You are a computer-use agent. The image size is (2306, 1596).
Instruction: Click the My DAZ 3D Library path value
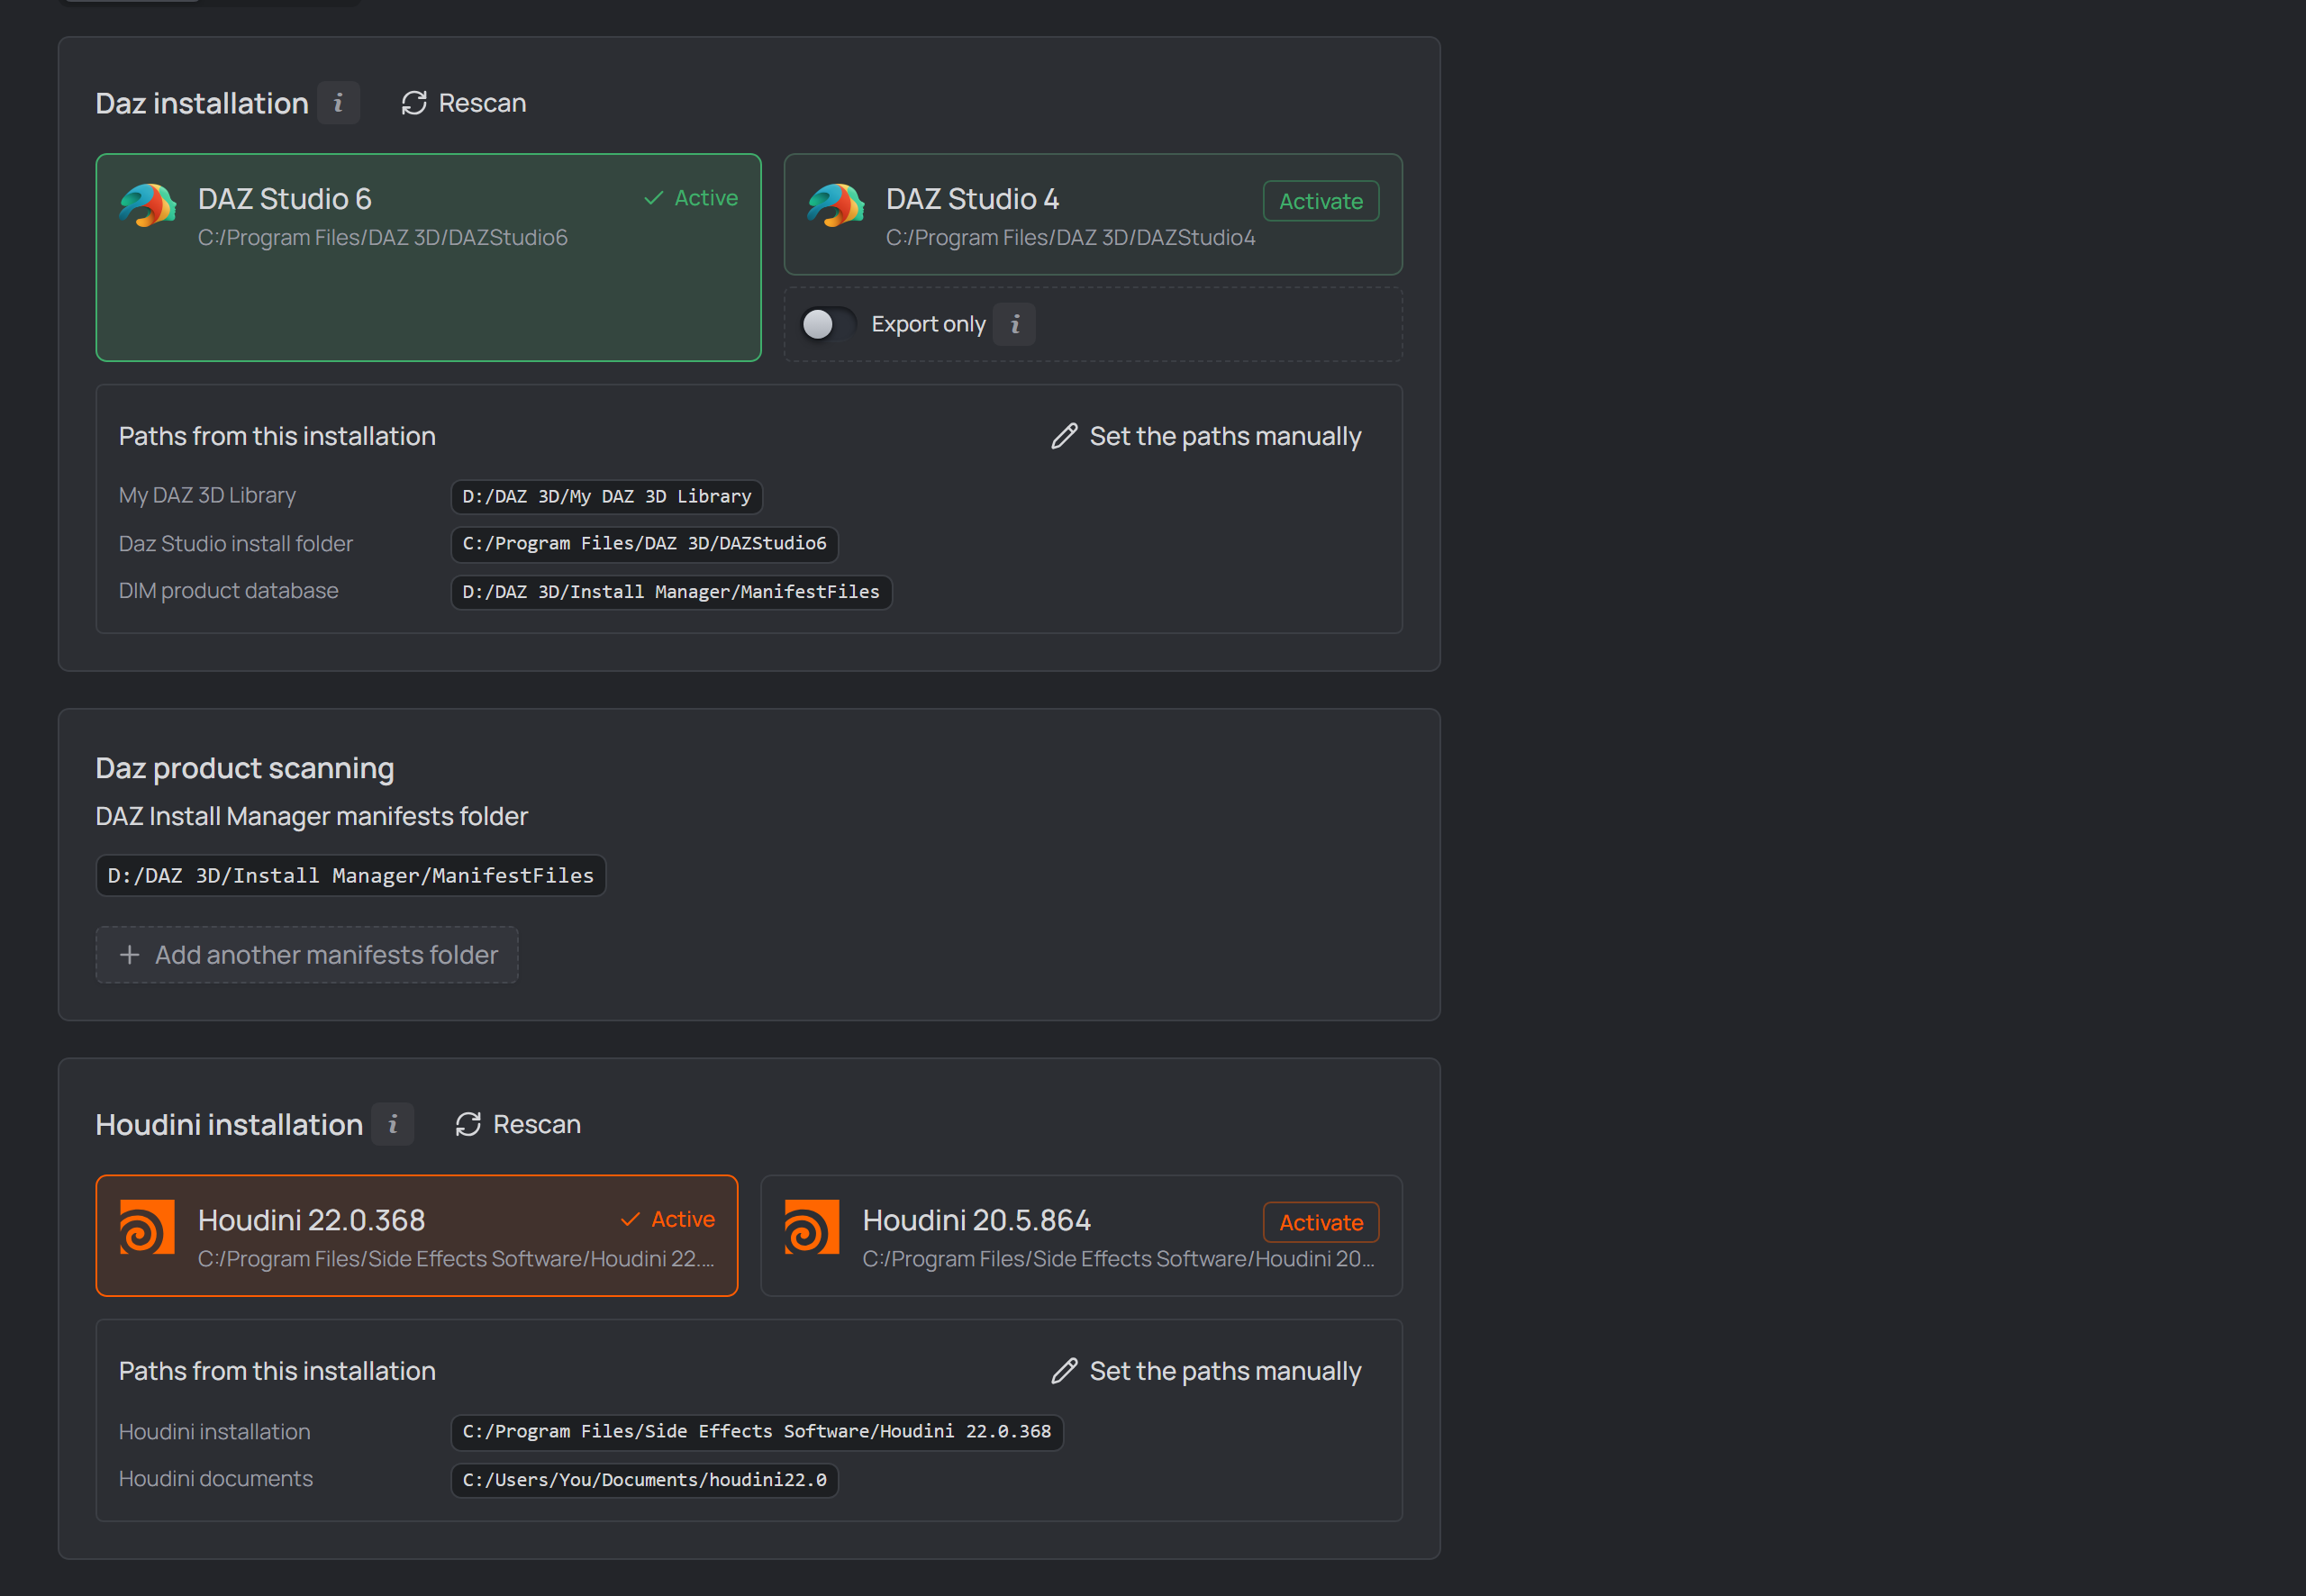coord(607,497)
